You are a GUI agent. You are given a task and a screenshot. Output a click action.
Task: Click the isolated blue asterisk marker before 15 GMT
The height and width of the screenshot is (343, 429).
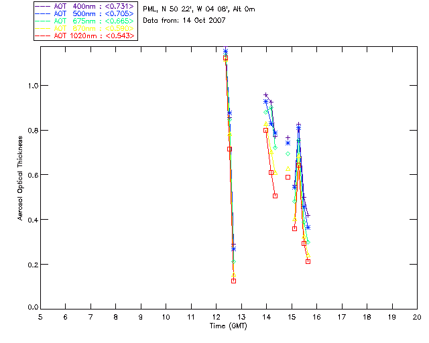(288, 143)
